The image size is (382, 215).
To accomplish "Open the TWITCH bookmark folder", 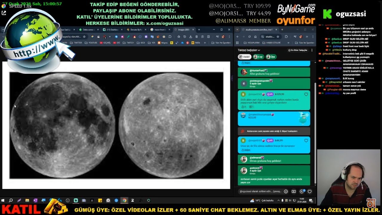I will click(128, 43).
